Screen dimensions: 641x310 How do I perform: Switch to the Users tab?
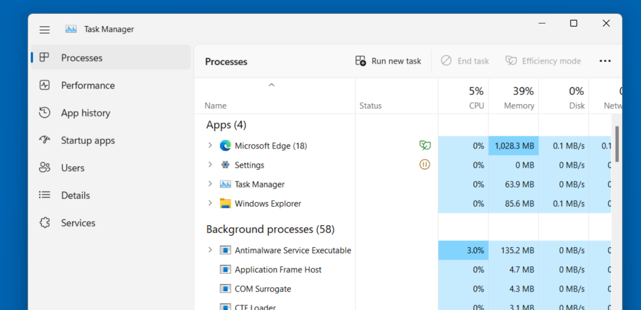pyautogui.click(x=111, y=168)
